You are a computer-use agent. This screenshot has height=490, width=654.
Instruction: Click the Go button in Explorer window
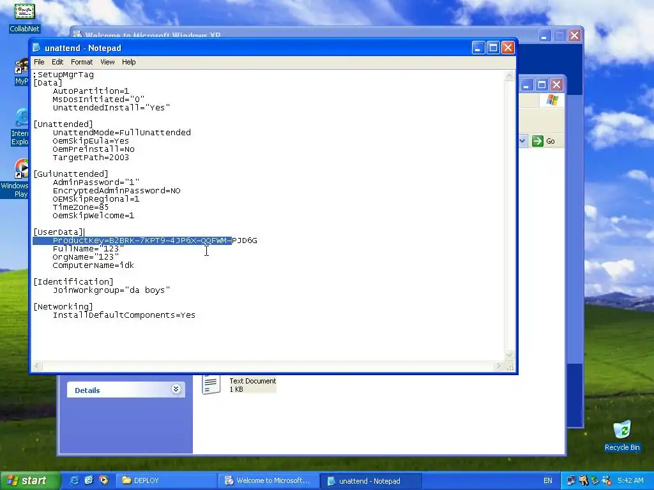pos(544,141)
